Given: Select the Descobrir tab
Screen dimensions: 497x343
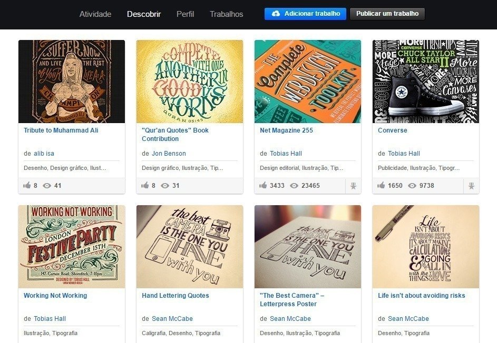Looking at the screenshot, I should pos(144,14).
